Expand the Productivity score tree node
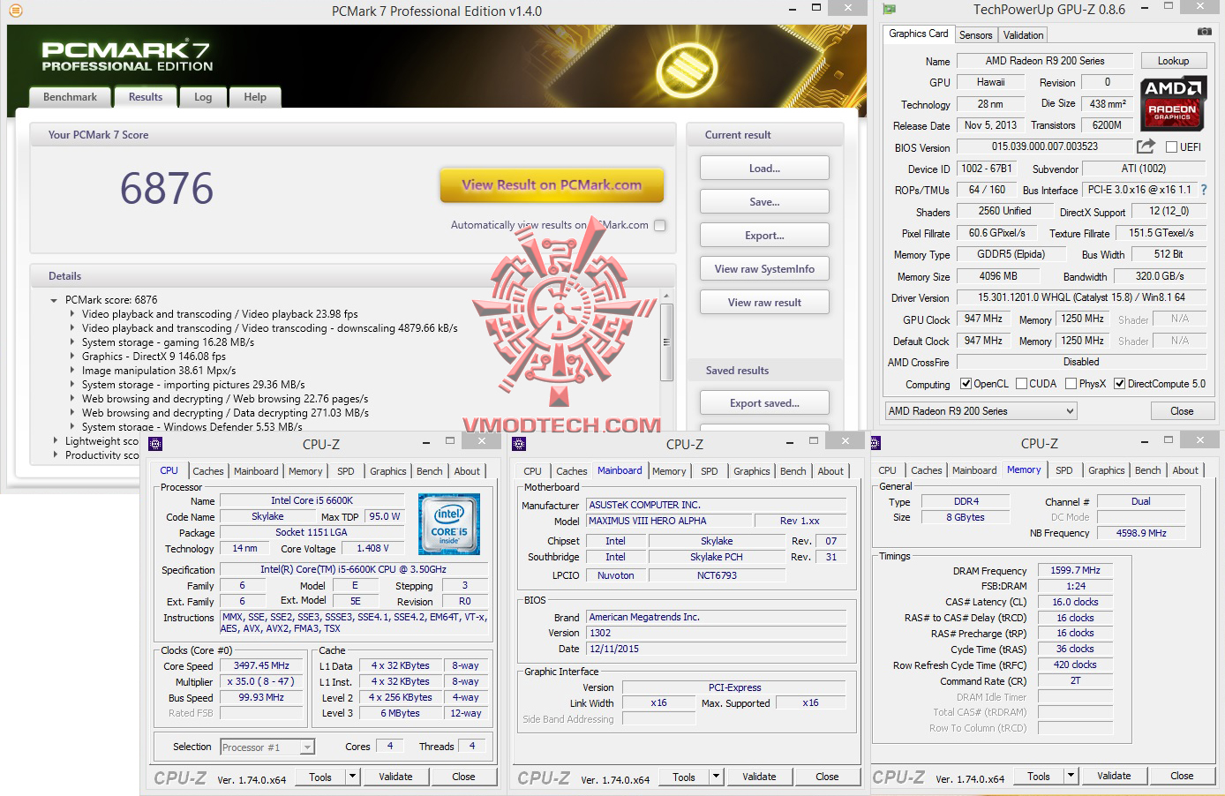 (56, 454)
